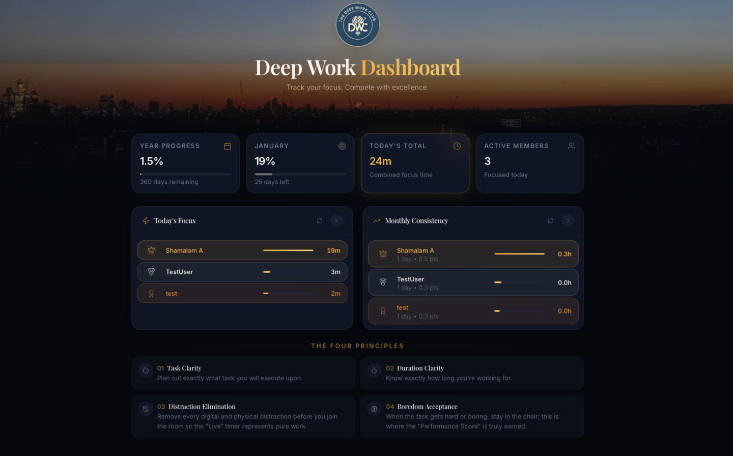Click Shamalam A's 19m time value
The image size is (733, 456).
(x=333, y=250)
